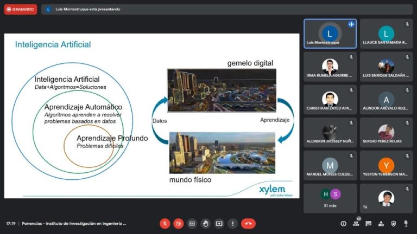Click the YESTON YEMERSON participant tile
417x234 pixels.
click(x=386, y=165)
